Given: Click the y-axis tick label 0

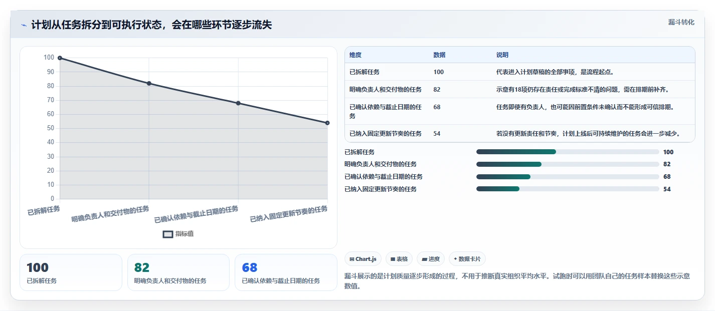Looking at the screenshot, I should [x=53, y=199].
